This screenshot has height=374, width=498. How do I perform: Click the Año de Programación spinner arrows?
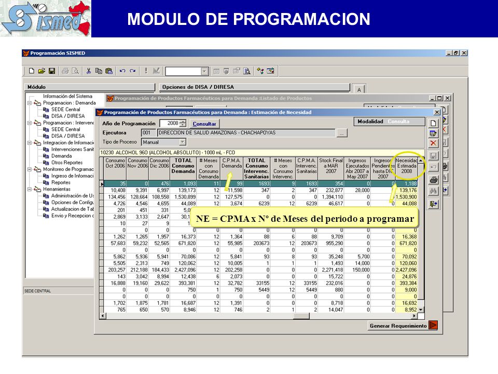183,124
